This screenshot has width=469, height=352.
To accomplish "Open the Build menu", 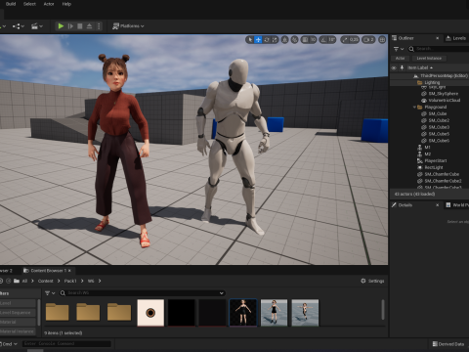I will click(x=11, y=4).
